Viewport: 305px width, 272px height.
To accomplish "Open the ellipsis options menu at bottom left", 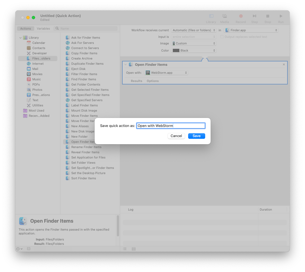I will pyautogui.click(x=19, y=249).
